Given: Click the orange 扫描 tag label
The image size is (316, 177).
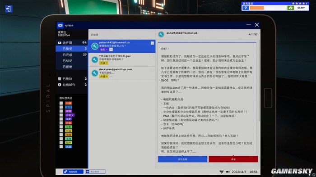Looking at the screenshot, I should click(69, 103).
